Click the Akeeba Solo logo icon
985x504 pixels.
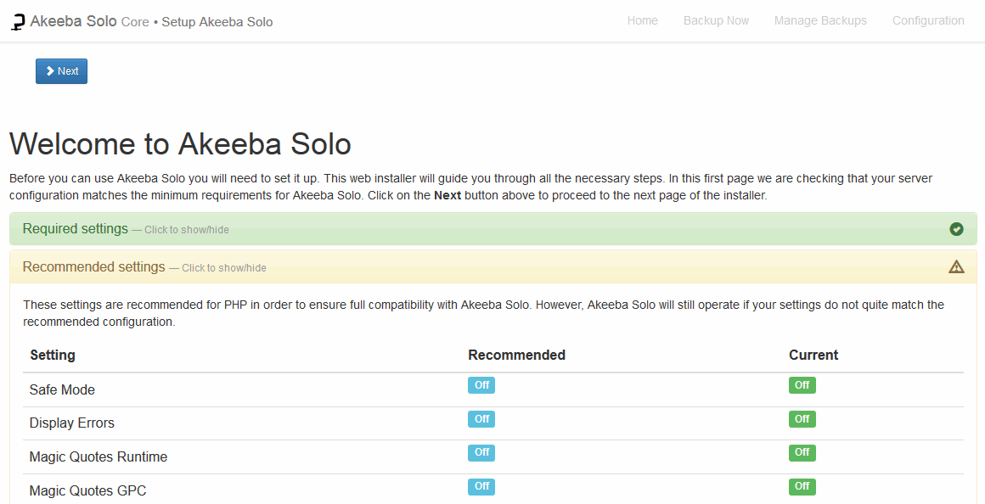tap(18, 20)
